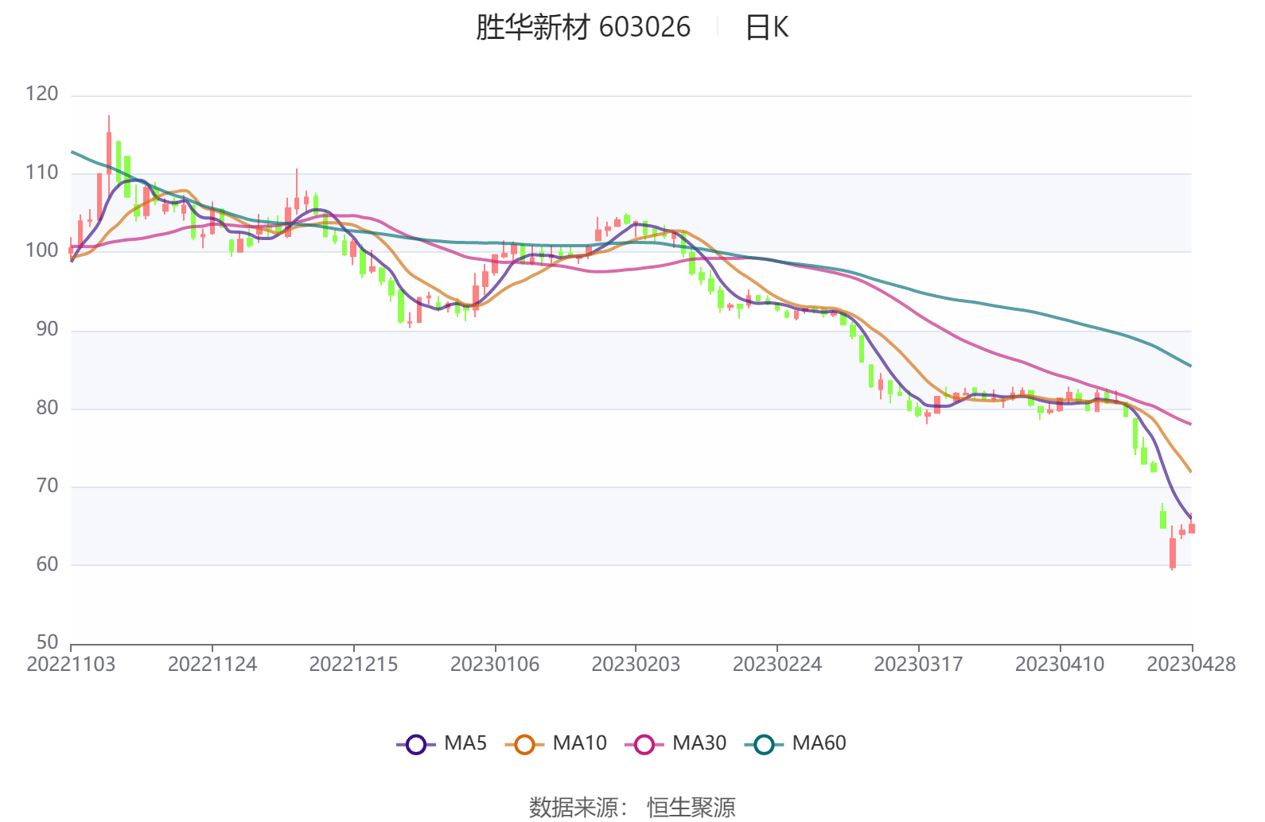Viewport: 1265px width, 822px height.
Task: Click the x-axis date label 20230410
Action: (x=1060, y=664)
